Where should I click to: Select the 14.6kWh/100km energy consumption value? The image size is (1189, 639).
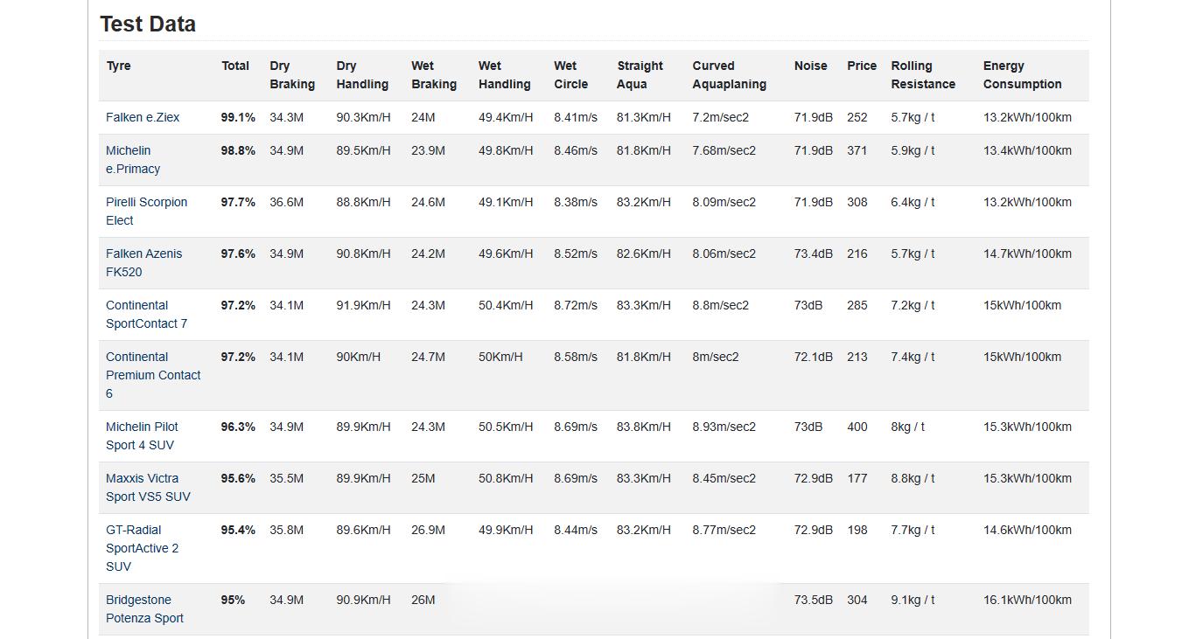(x=1027, y=530)
